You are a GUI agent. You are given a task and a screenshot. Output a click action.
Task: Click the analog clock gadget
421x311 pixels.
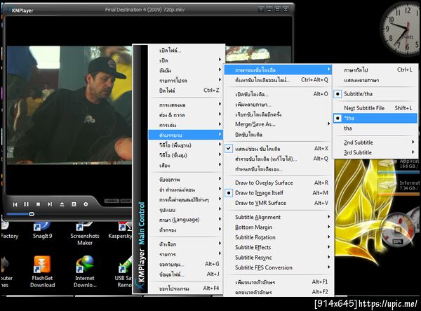(400, 29)
